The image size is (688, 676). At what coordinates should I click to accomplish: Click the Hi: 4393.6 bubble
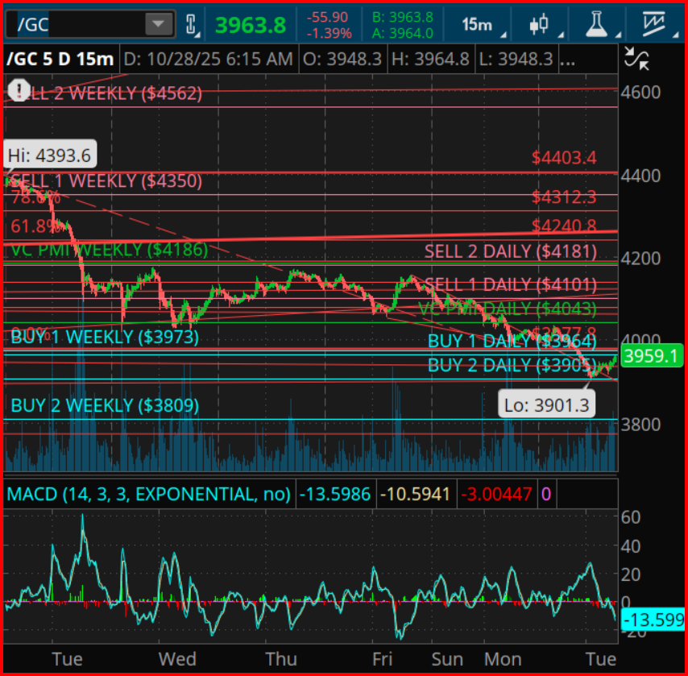tap(50, 154)
